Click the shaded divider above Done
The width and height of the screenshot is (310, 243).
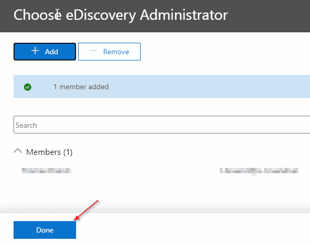coord(155,208)
